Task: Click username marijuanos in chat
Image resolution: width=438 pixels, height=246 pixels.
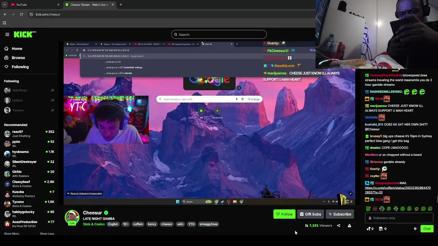Action: (378, 106)
